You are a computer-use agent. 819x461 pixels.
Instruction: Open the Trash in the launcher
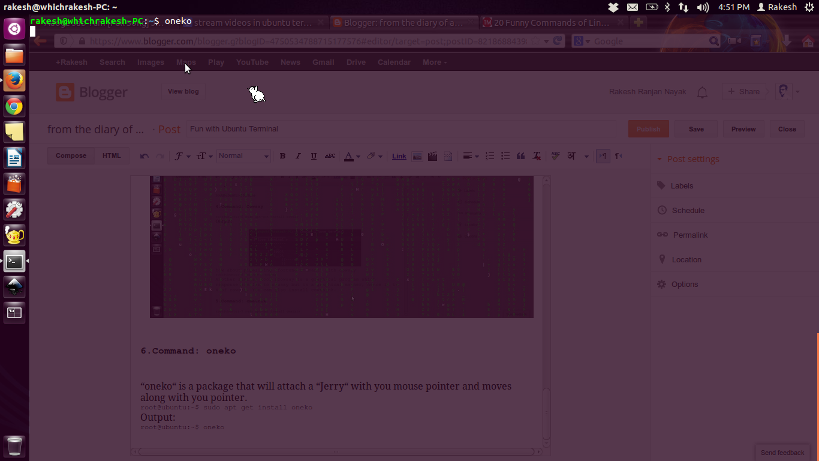point(14,446)
